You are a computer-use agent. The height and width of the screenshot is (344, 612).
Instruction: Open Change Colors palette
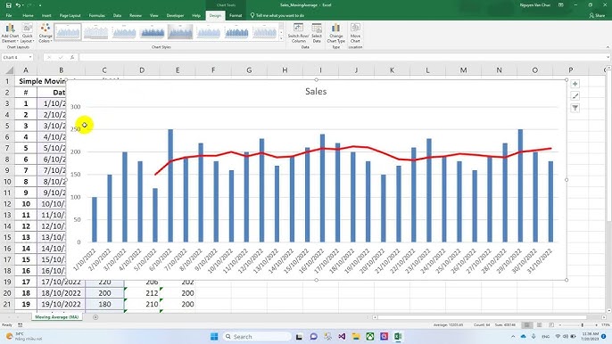coord(45,33)
